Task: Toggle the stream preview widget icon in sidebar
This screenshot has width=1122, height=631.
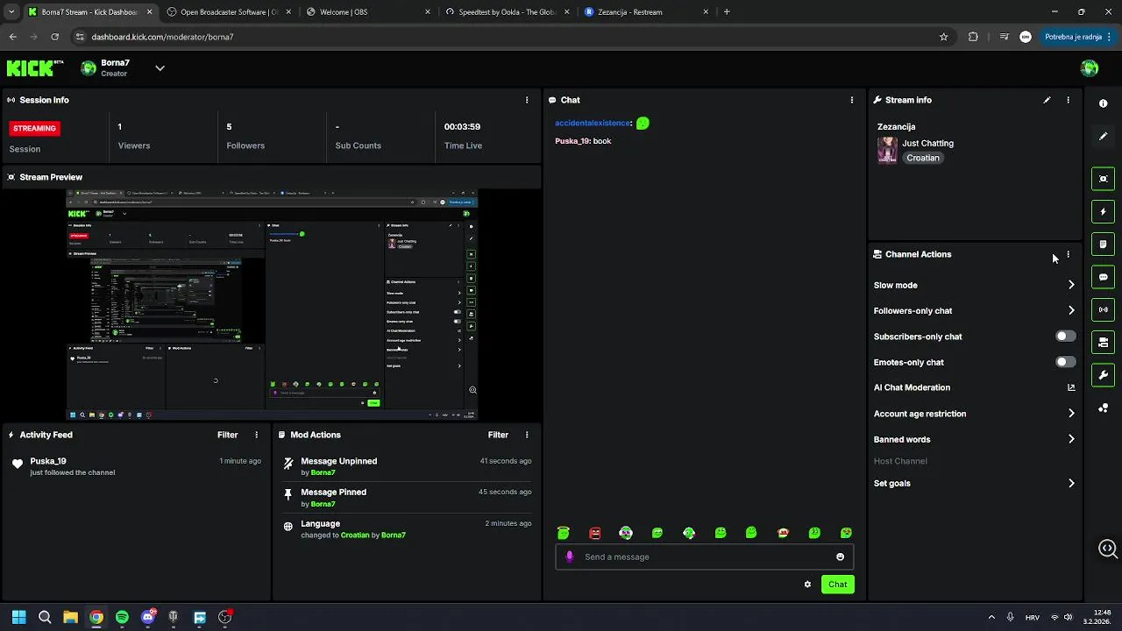Action: pos(1103,179)
